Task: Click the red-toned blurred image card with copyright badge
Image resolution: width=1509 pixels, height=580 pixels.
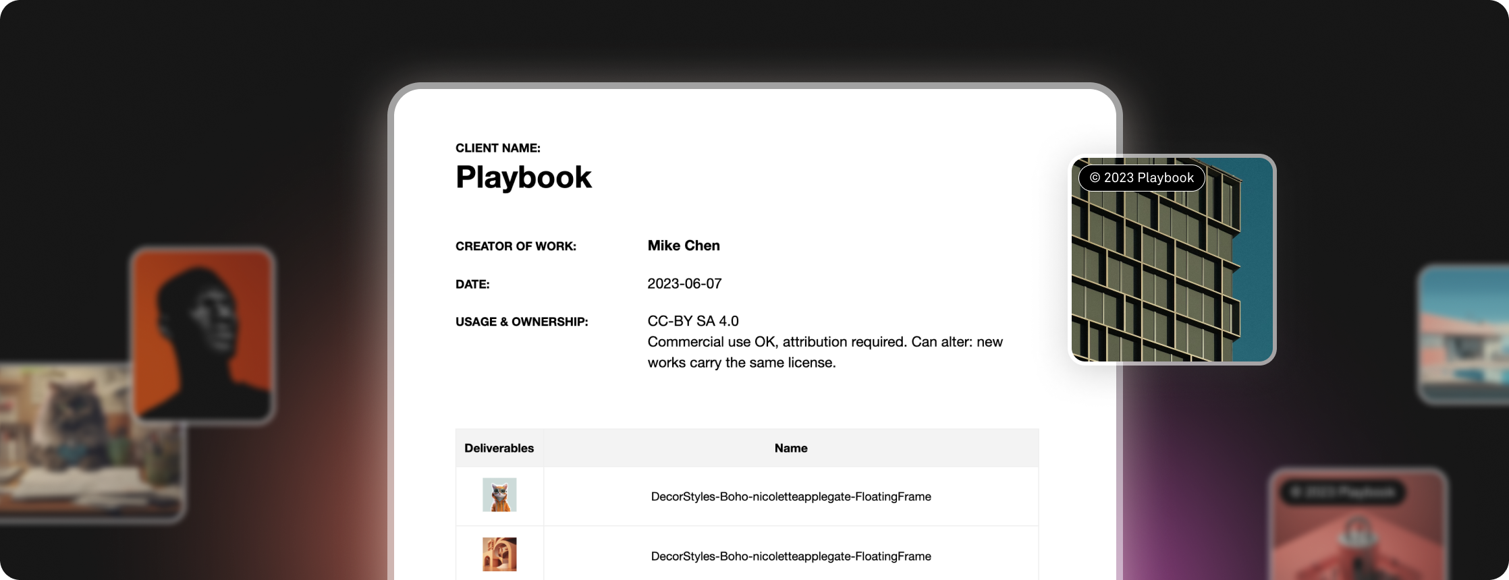Action: coord(1358,525)
